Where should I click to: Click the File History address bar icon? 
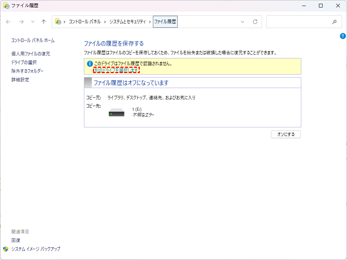coord(58,22)
